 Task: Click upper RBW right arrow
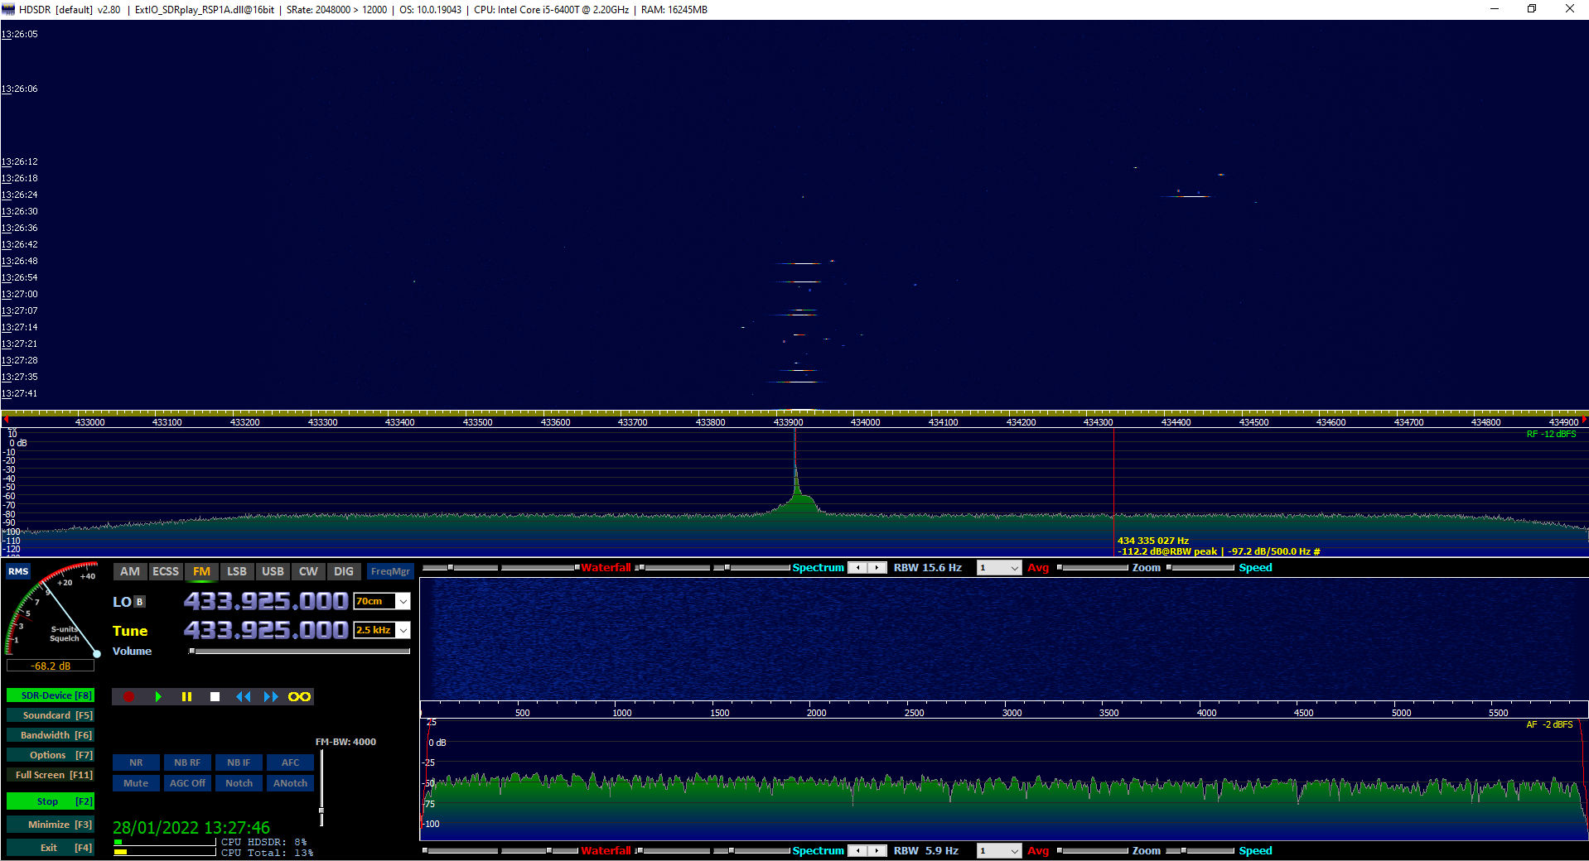coord(877,568)
